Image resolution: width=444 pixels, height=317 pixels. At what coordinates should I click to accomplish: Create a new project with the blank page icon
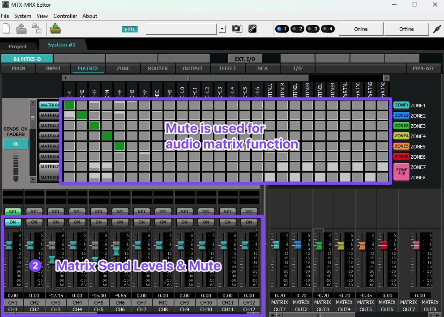pos(7,29)
